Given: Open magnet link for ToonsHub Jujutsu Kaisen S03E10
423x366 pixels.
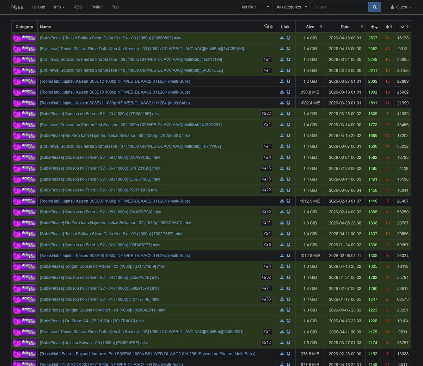Looking at the screenshot, I should 288,92.
